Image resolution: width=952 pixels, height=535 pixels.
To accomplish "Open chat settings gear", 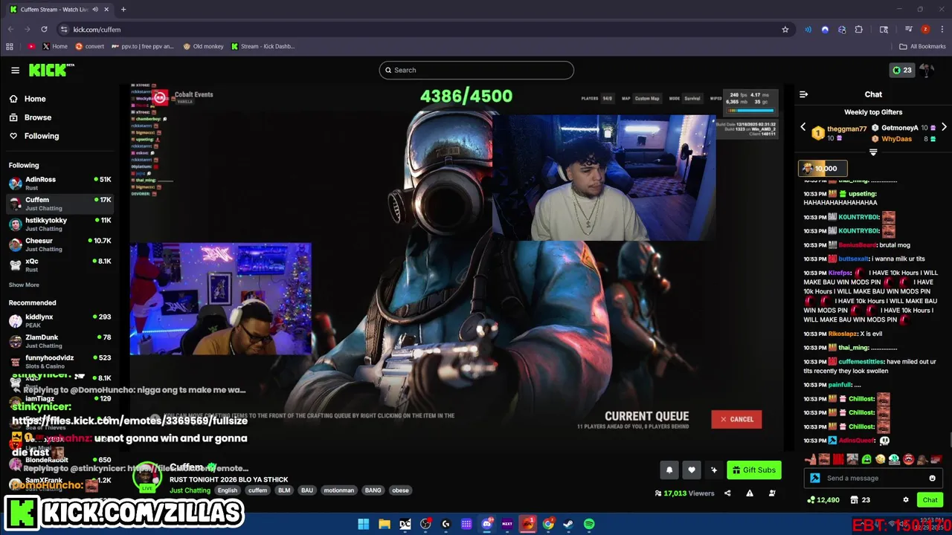I will pyautogui.click(x=905, y=500).
